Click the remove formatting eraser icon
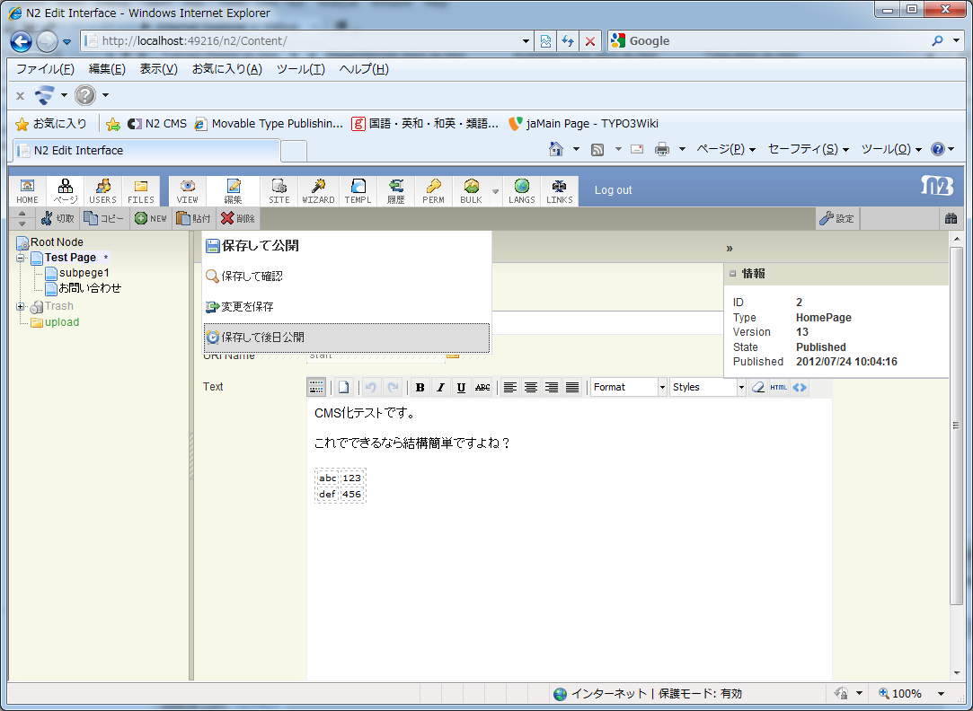The image size is (973, 711). pyautogui.click(x=757, y=388)
